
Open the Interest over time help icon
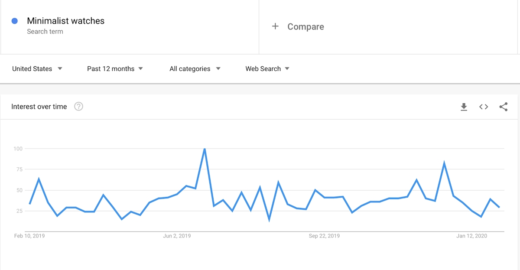[x=78, y=107]
